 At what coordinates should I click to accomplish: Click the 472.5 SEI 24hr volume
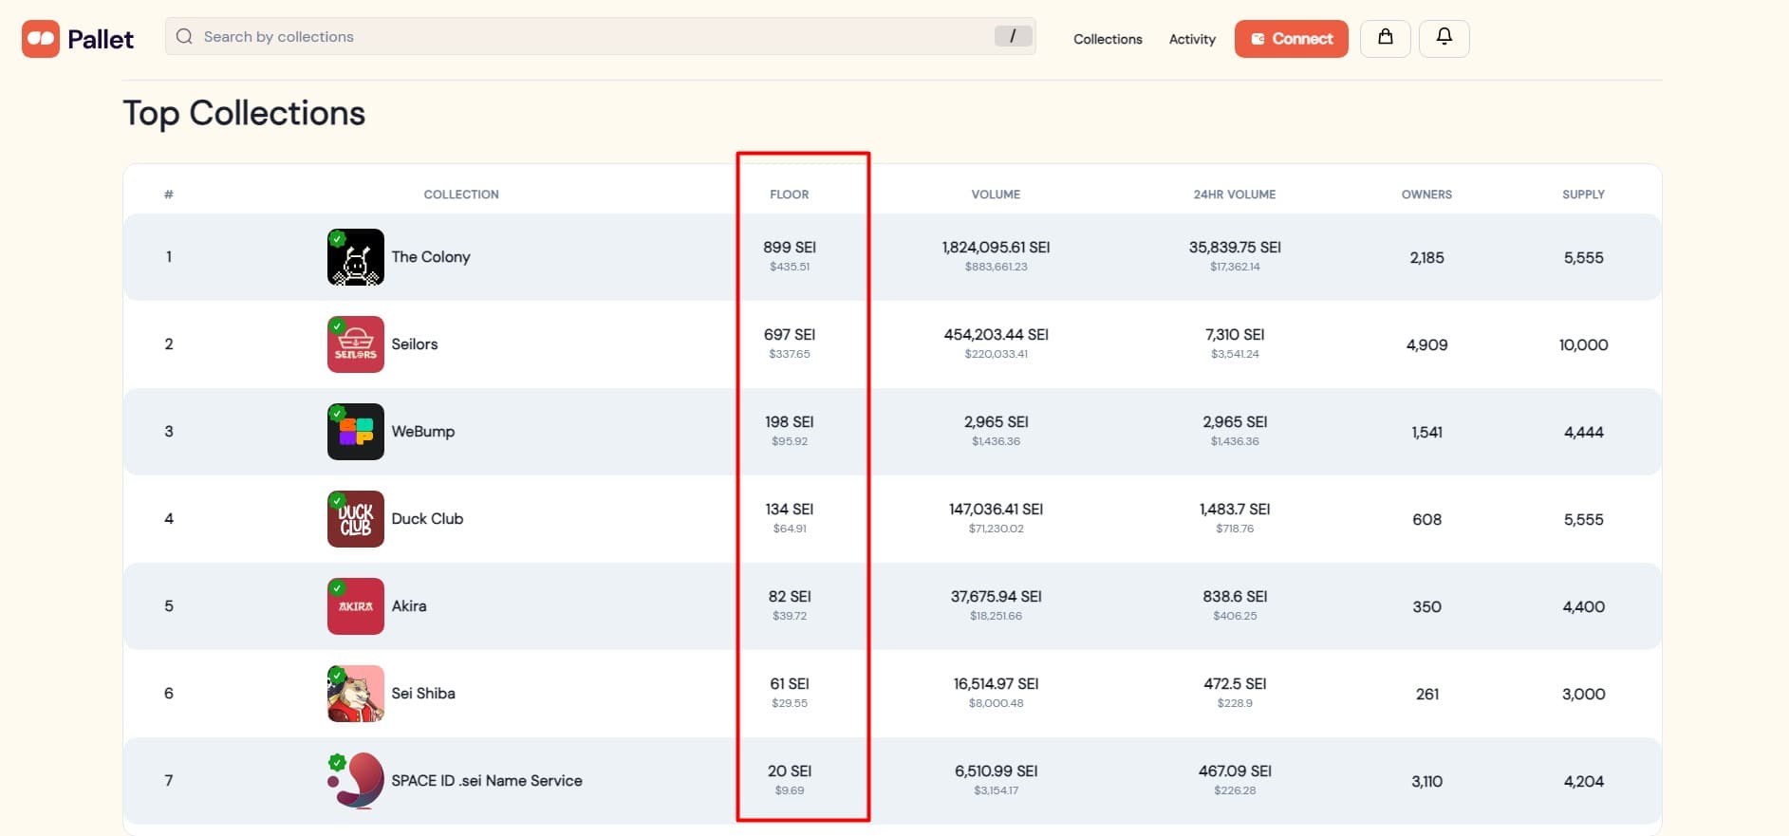1235,684
